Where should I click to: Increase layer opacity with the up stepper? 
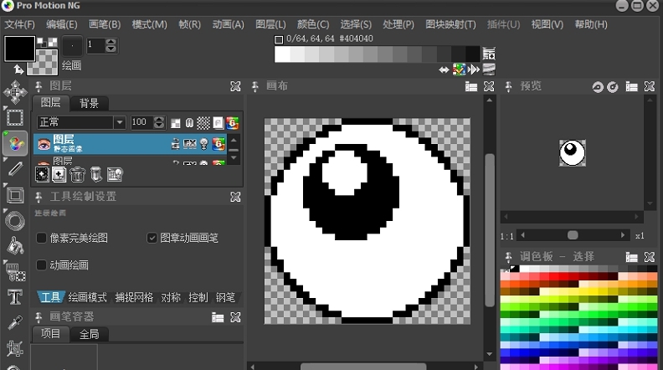coord(159,119)
